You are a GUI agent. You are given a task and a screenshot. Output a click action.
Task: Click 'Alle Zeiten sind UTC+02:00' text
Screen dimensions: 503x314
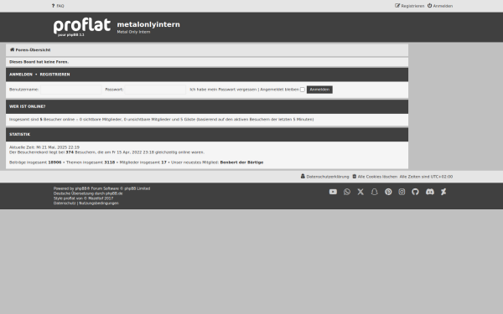pyautogui.click(x=426, y=177)
